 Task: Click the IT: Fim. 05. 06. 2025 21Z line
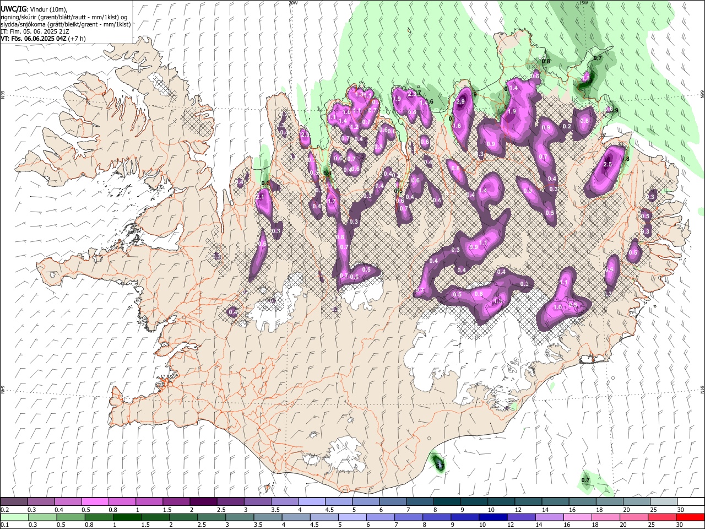pyautogui.click(x=35, y=31)
